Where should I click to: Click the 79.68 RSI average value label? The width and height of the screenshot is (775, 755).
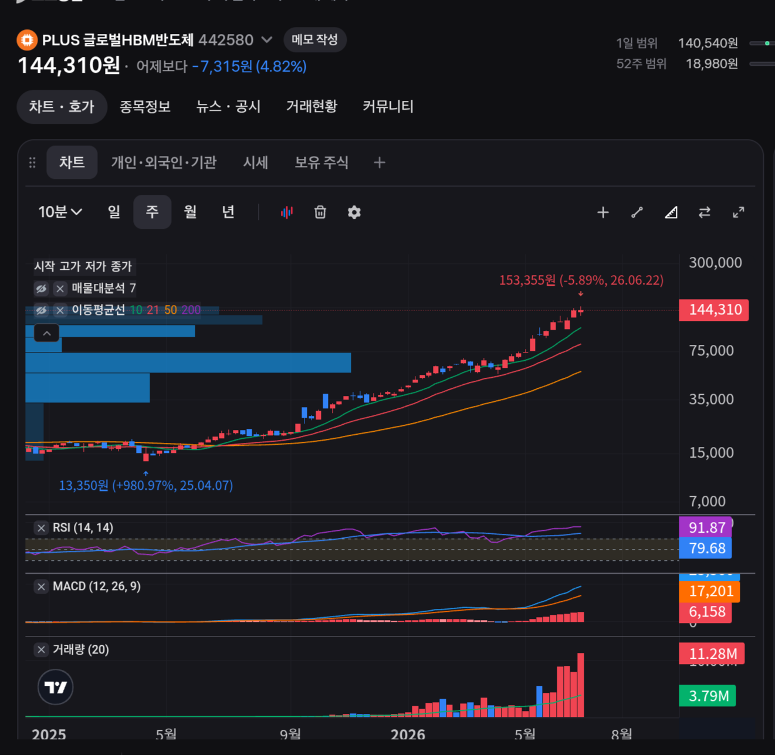706,549
